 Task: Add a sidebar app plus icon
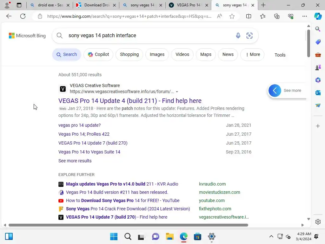(318, 126)
